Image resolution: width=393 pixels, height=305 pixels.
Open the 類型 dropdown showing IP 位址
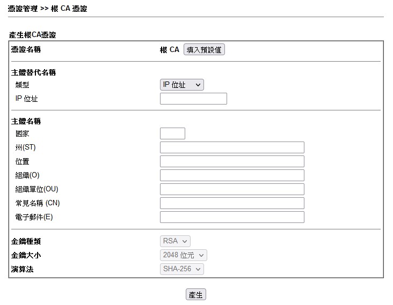pos(181,85)
